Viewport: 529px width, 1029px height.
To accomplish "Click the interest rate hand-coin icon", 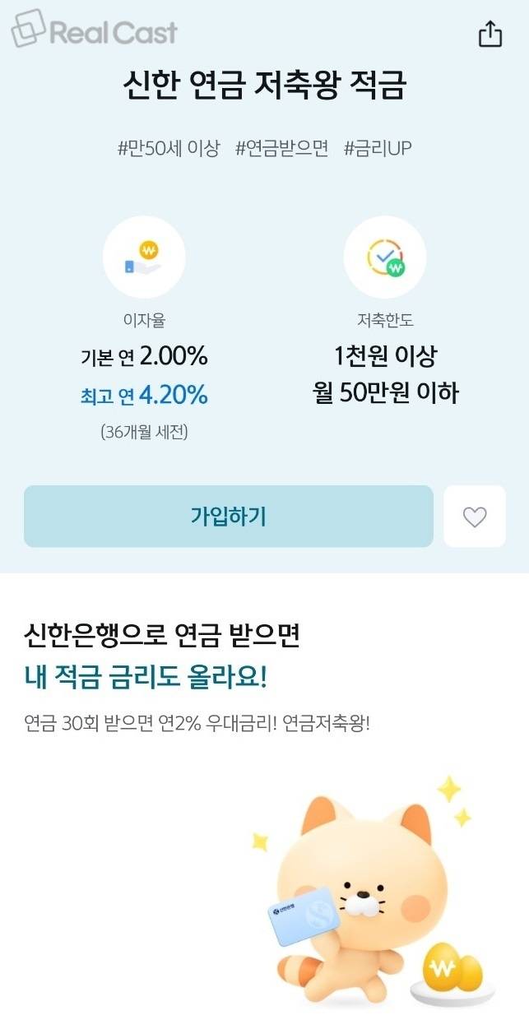I will coord(144,257).
